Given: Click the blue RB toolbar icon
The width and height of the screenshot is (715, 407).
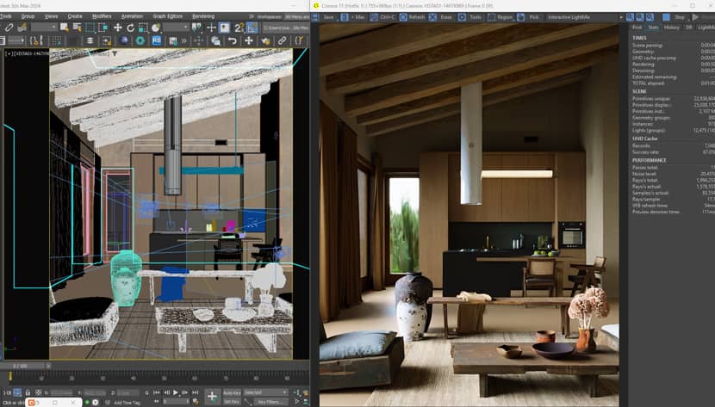Looking at the screenshot, I should (x=157, y=40).
